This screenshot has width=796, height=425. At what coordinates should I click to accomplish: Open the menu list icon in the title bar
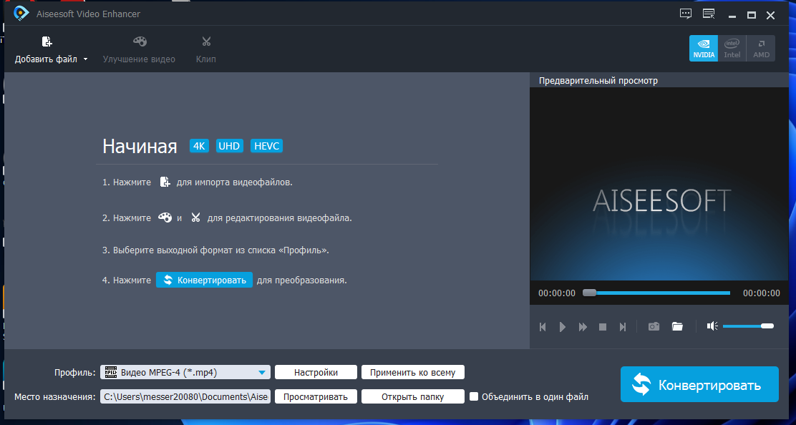[709, 14]
